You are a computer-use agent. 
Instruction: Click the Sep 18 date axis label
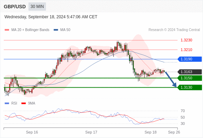[x=151, y=132]
